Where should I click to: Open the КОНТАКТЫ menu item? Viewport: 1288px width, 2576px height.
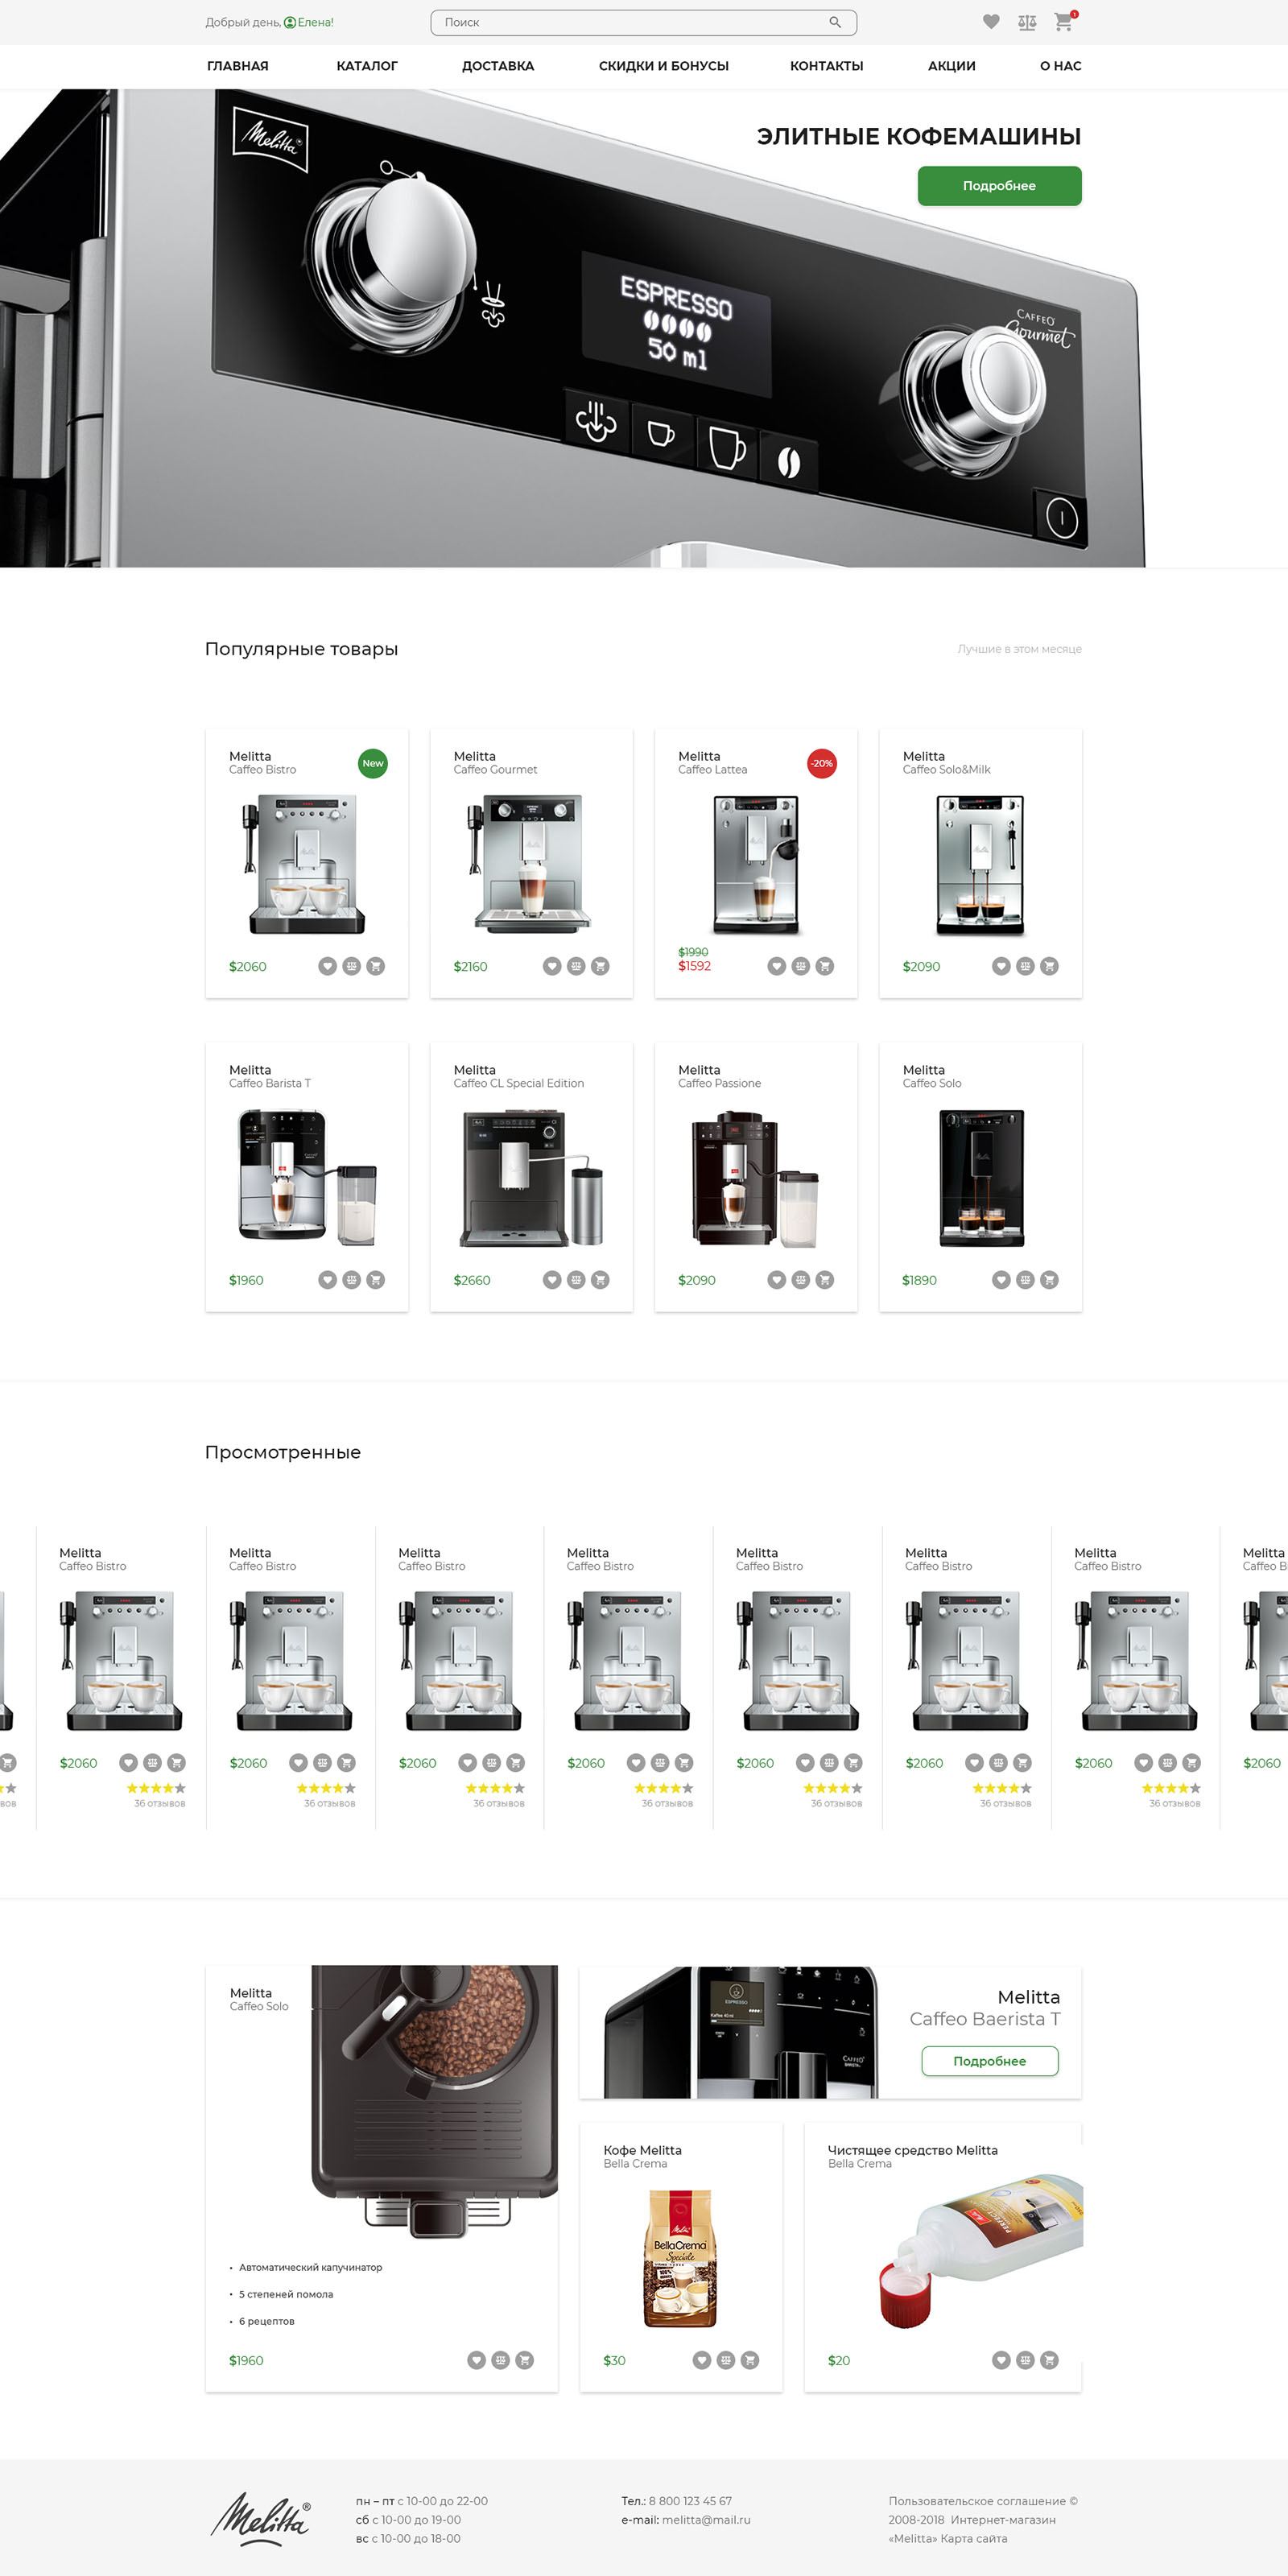(x=827, y=66)
